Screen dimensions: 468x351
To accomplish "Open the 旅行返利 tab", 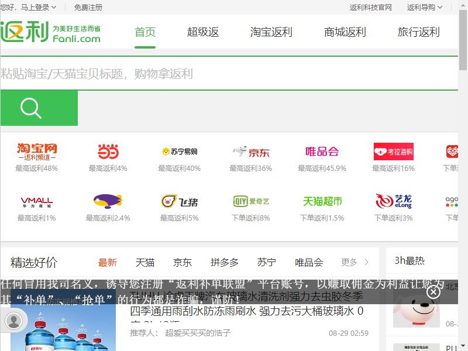I will [418, 32].
